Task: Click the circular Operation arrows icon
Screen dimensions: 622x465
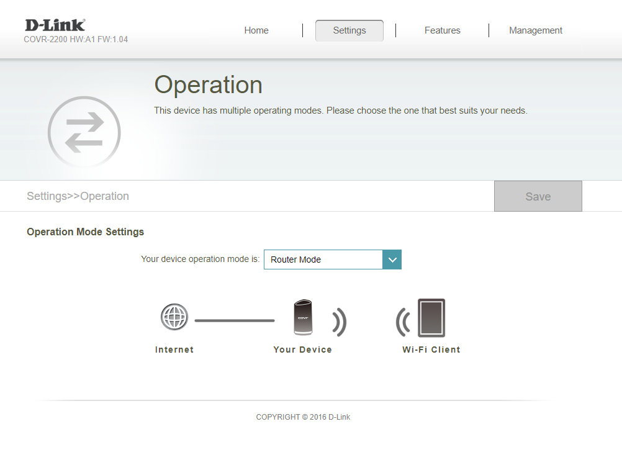Action: 84,133
